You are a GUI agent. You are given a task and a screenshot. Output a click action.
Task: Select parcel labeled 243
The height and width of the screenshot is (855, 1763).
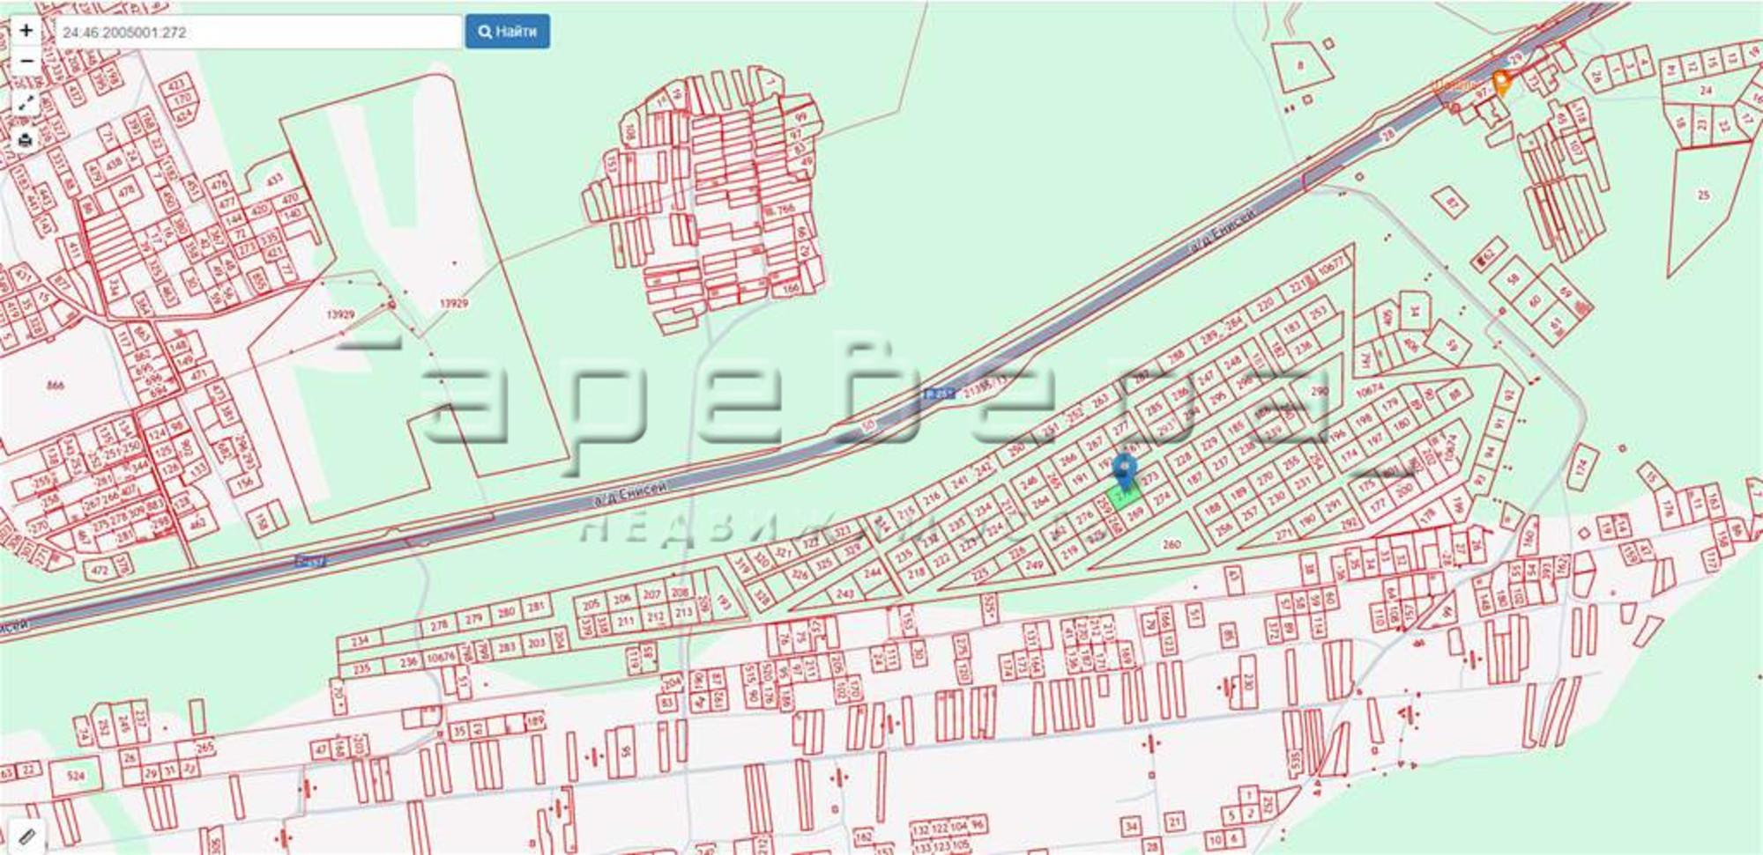[844, 593]
